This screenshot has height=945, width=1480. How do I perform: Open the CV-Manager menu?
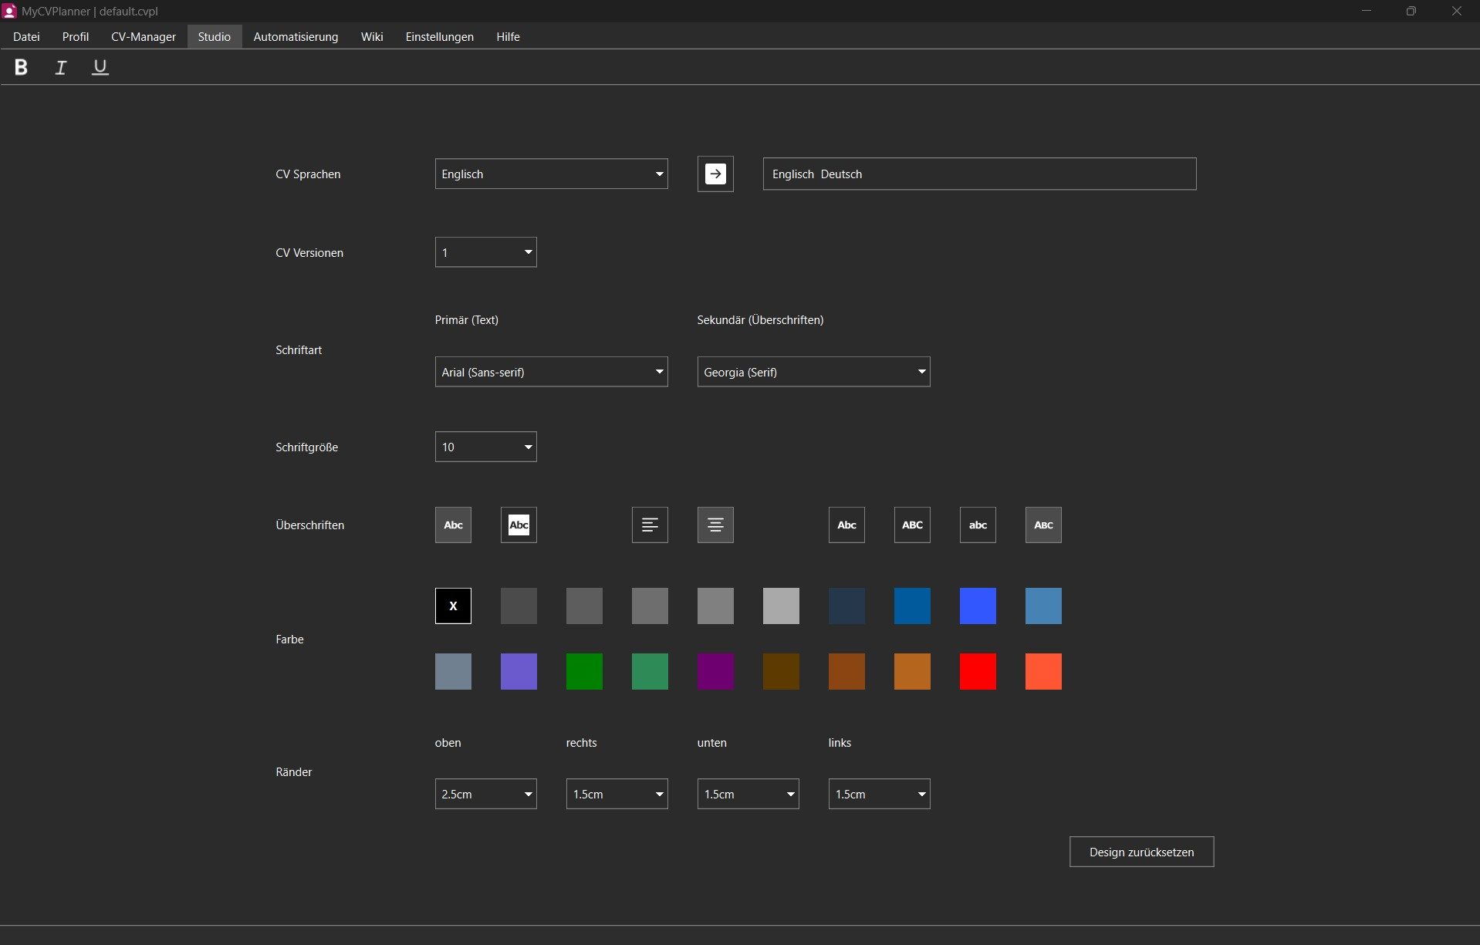[x=144, y=36]
